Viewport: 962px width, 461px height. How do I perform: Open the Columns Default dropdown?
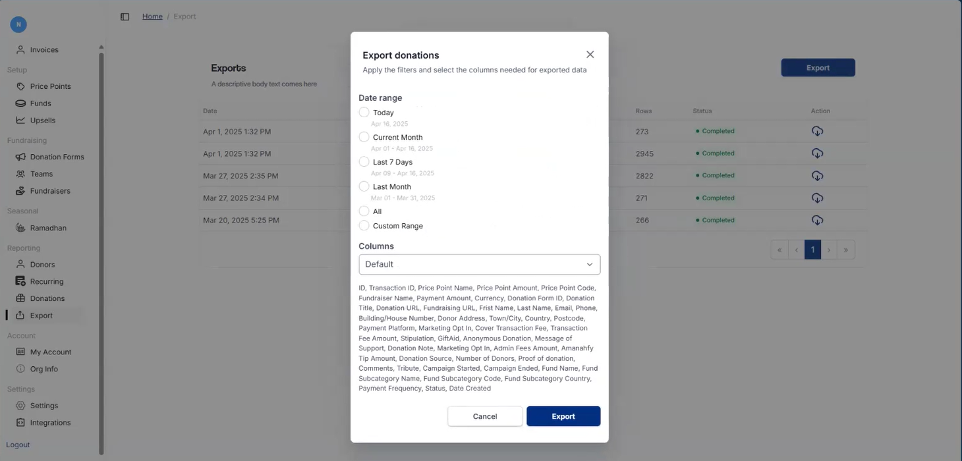[480, 264]
